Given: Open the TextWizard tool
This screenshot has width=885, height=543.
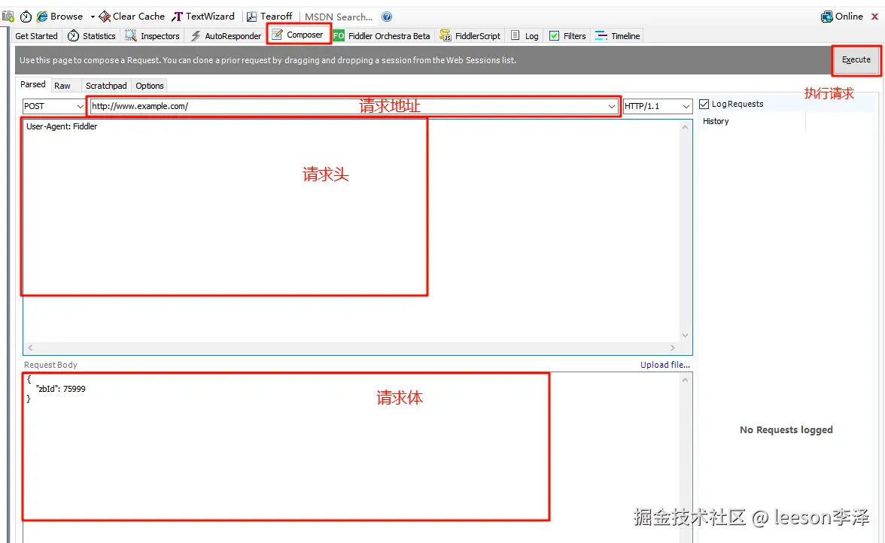Looking at the screenshot, I should tap(202, 17).
